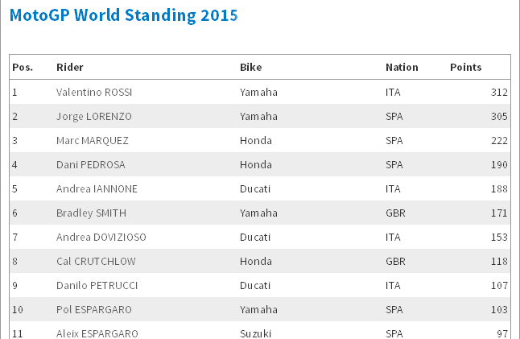
Task: Click Dani PEDROSA in the table
Action: pos(90,165)
